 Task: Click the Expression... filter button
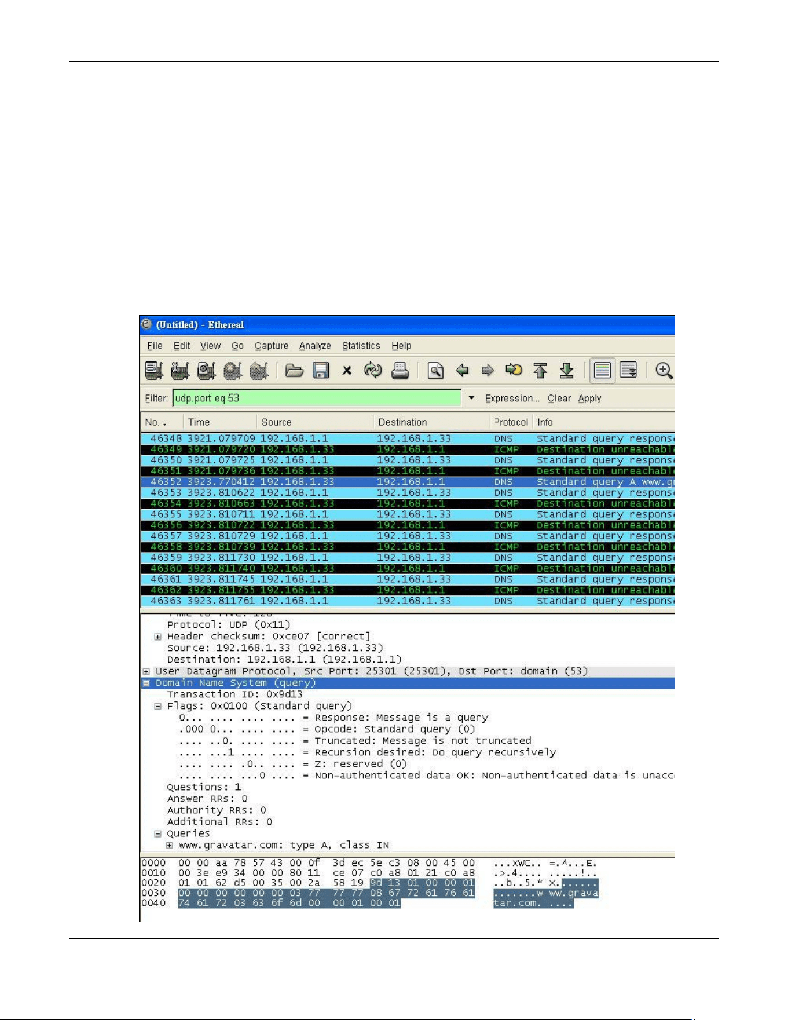pos(512,399)
